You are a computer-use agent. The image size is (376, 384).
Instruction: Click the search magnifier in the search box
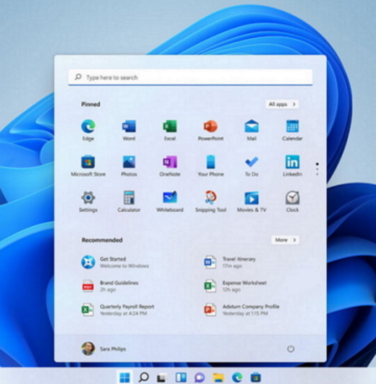[78, 77]
